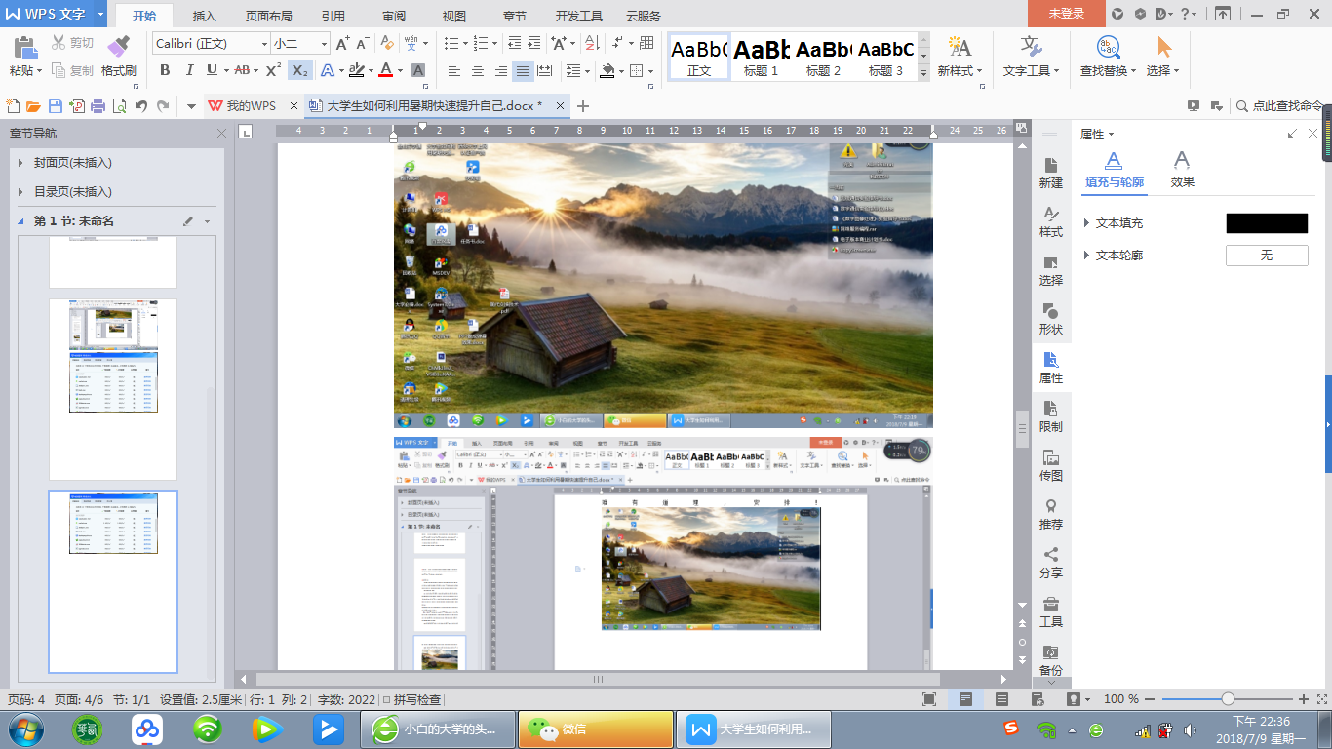Apply italic formatting
1332x749 pixels.
188,70
